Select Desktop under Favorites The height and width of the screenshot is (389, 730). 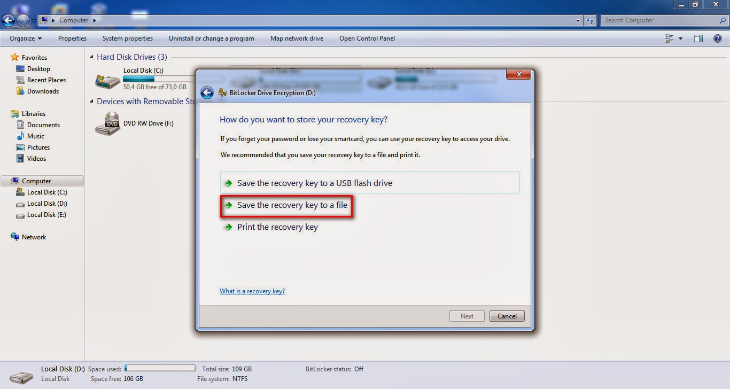point(38,69)
